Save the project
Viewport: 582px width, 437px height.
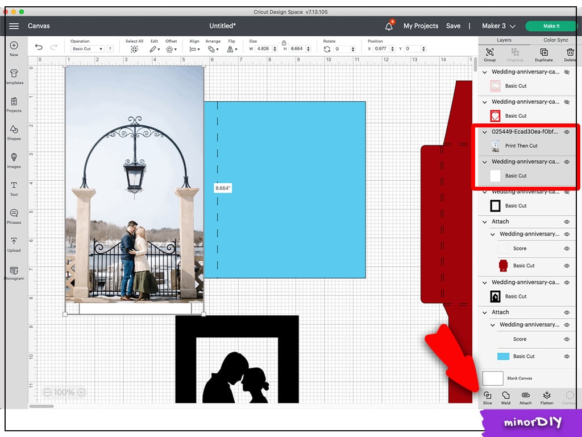tap(453, 26)
